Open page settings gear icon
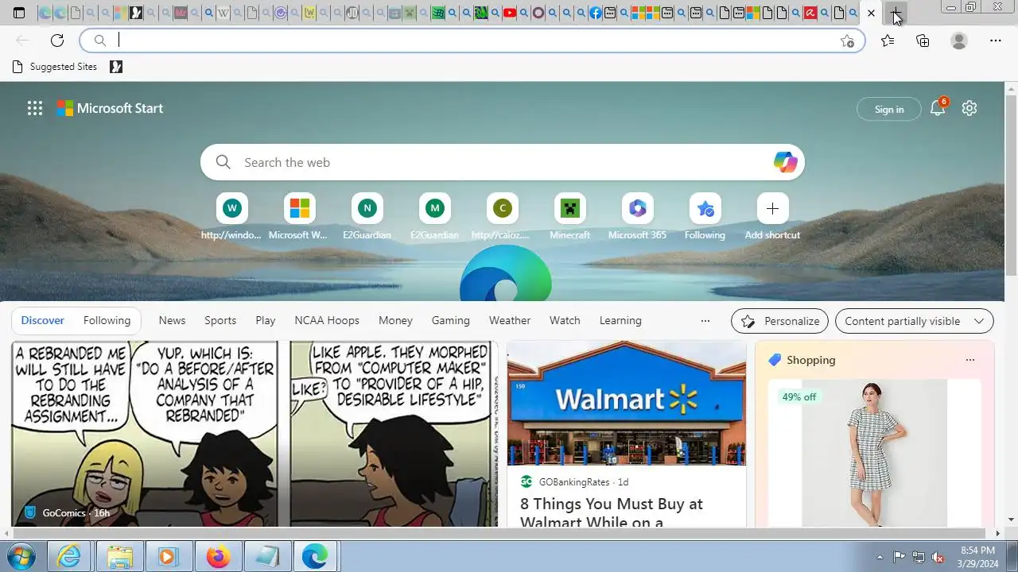 pos(969,108)
